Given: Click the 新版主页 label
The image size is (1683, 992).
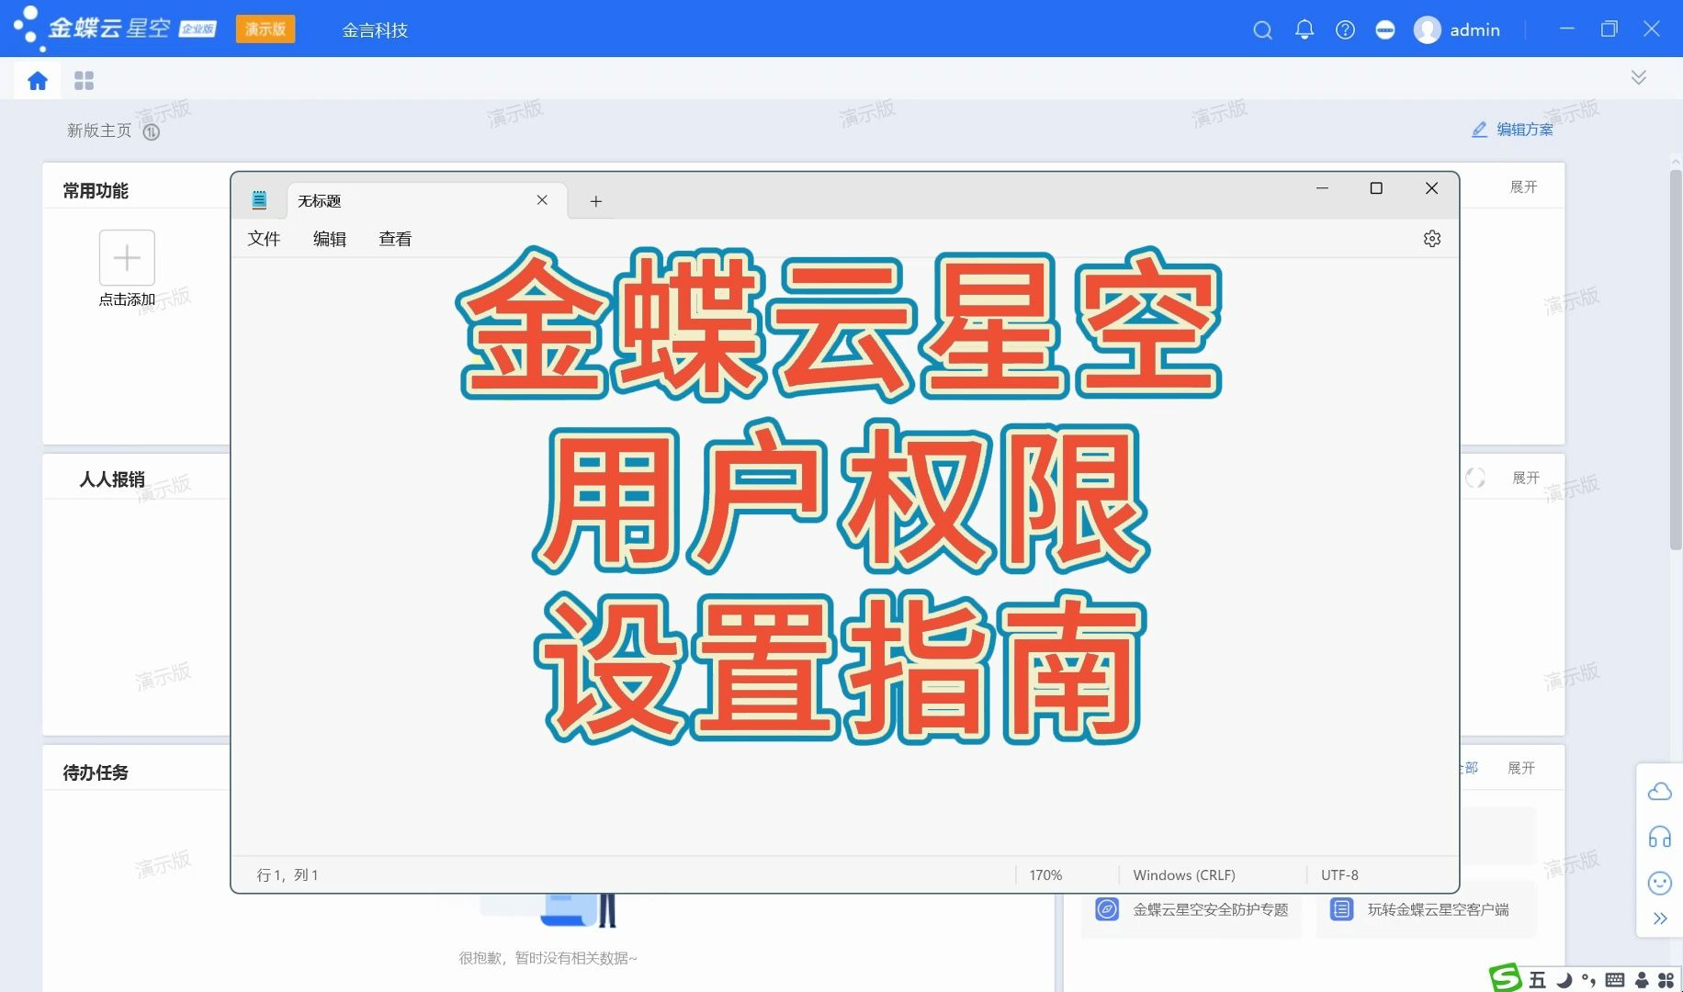Looking at the screenshot, I should (x=99, y=130).
